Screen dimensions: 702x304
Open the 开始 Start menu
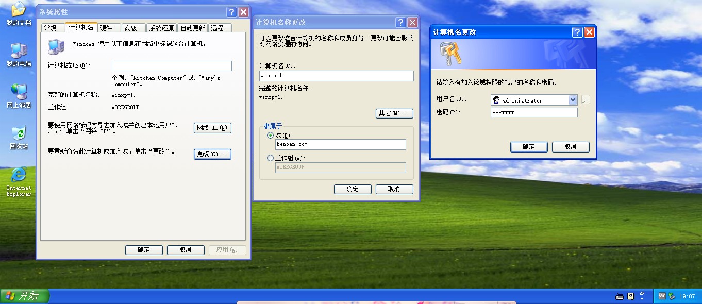[24, 296]
